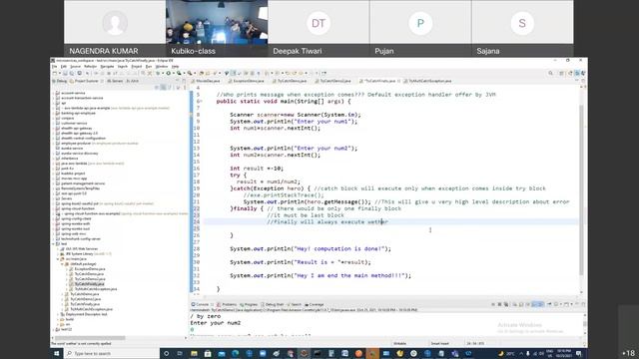Switch to the TryMultiCatchException.java editor tab

(427, 81)
